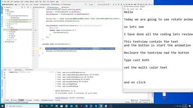Open the Help menu in Notepad
Image resolution: width=193 pixels, height=108 pixels.
point(141,9)
